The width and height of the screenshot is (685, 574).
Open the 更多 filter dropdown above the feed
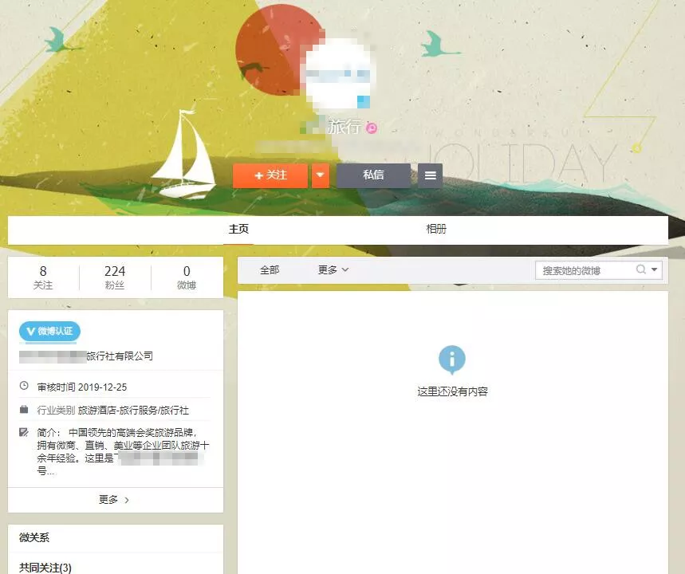coord(332,269)
